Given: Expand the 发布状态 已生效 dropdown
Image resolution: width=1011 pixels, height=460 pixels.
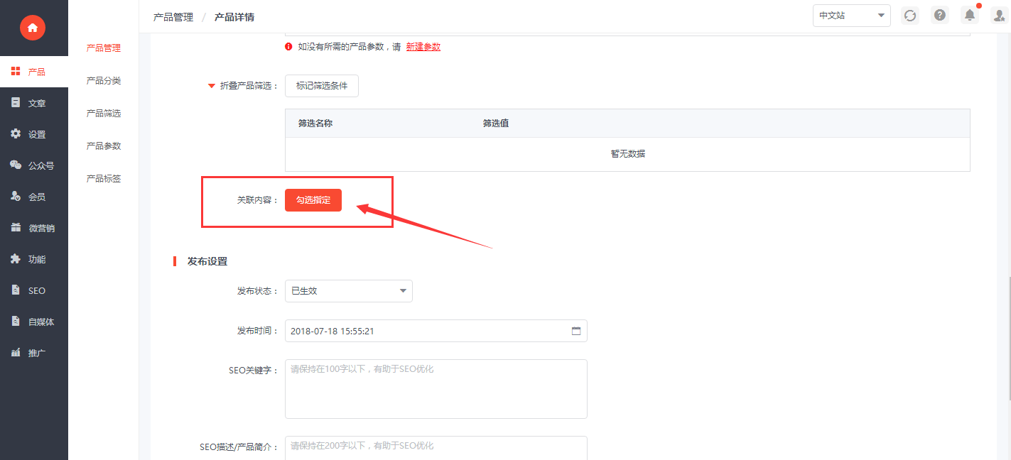Looking at the screenshot, I should tap(348, 291).
